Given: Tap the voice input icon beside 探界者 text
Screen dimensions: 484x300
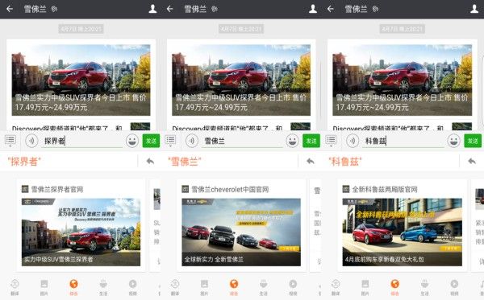Looking at the screenshot, I should click(x=31, y=141).
